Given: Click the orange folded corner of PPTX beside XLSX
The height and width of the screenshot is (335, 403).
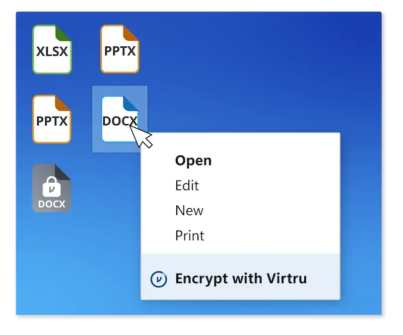Looking at the screenshot, I should pyautogui.click(x=131, y=33).
